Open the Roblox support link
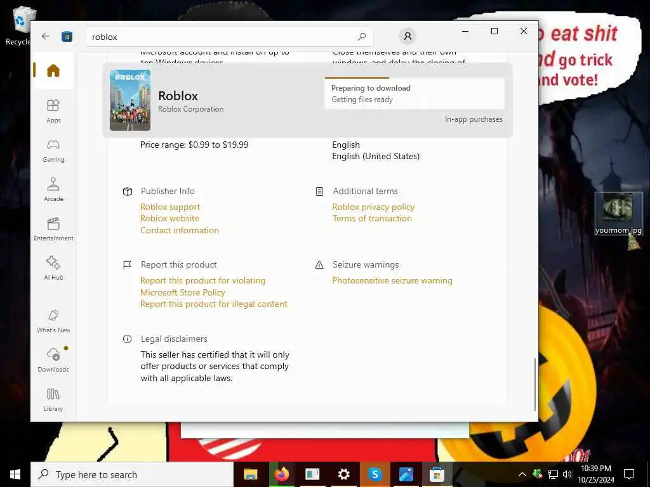Screen dimensions: 650x487 (170, 207)
